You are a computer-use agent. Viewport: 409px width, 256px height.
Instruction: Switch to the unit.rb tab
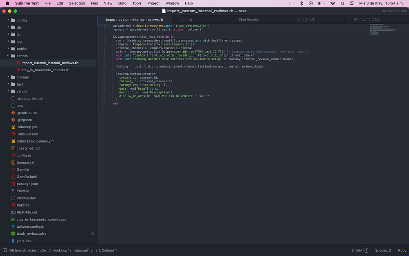[187, 19]
